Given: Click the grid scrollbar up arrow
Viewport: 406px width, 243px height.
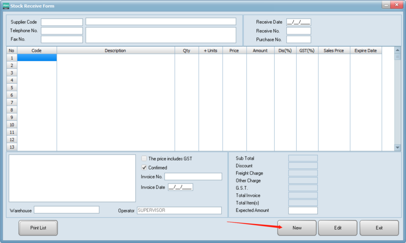Looking at the screenshot, I should click(x=398, y=50).
